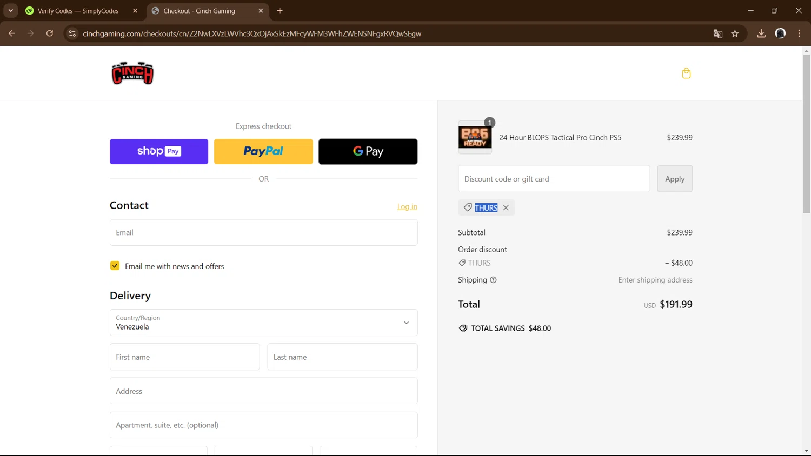Open the shopping bag cart icon
The height and width of the screenshot is (456, 811).
coord(686,73)
